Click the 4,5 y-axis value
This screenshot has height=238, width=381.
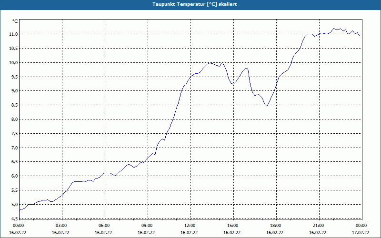click(15, 218)
